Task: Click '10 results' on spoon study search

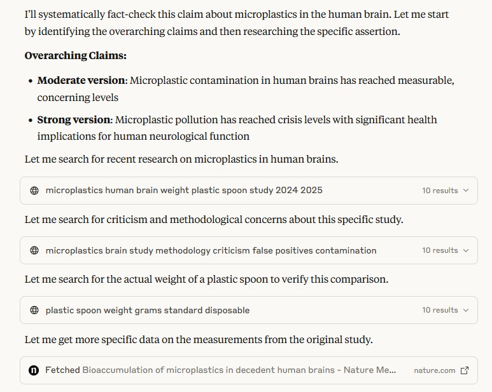Action: click(440, 191)
